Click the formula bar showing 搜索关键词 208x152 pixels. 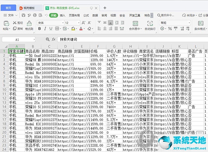(x=132, y=39)
